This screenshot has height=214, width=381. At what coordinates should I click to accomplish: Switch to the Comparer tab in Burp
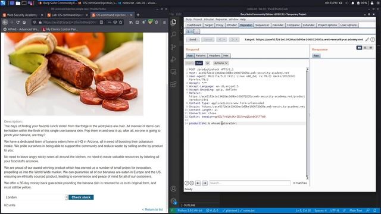293,25
